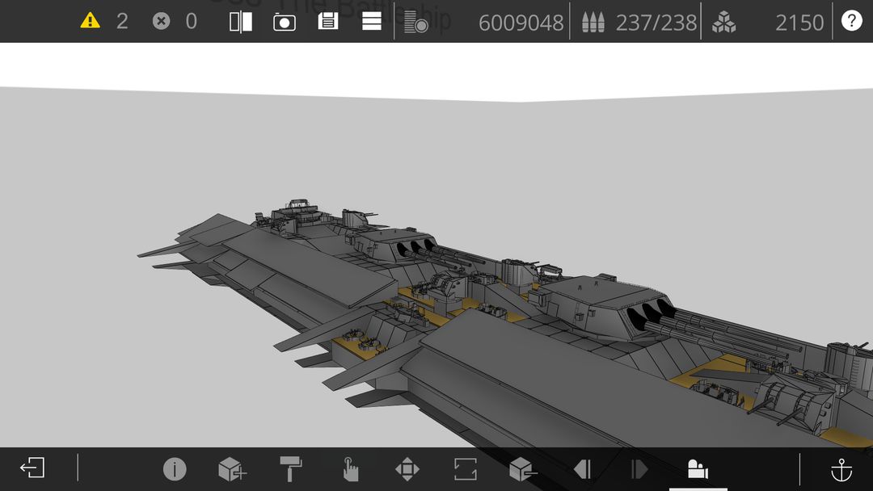Open help with the question mark button
The height and width of the screenshot is (491, 873).
851,21
